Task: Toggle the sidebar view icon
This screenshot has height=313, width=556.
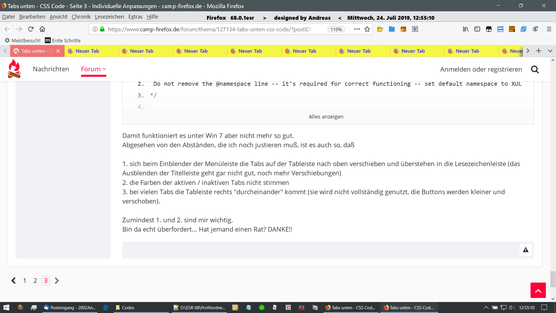Action: [x=477, y=29]
